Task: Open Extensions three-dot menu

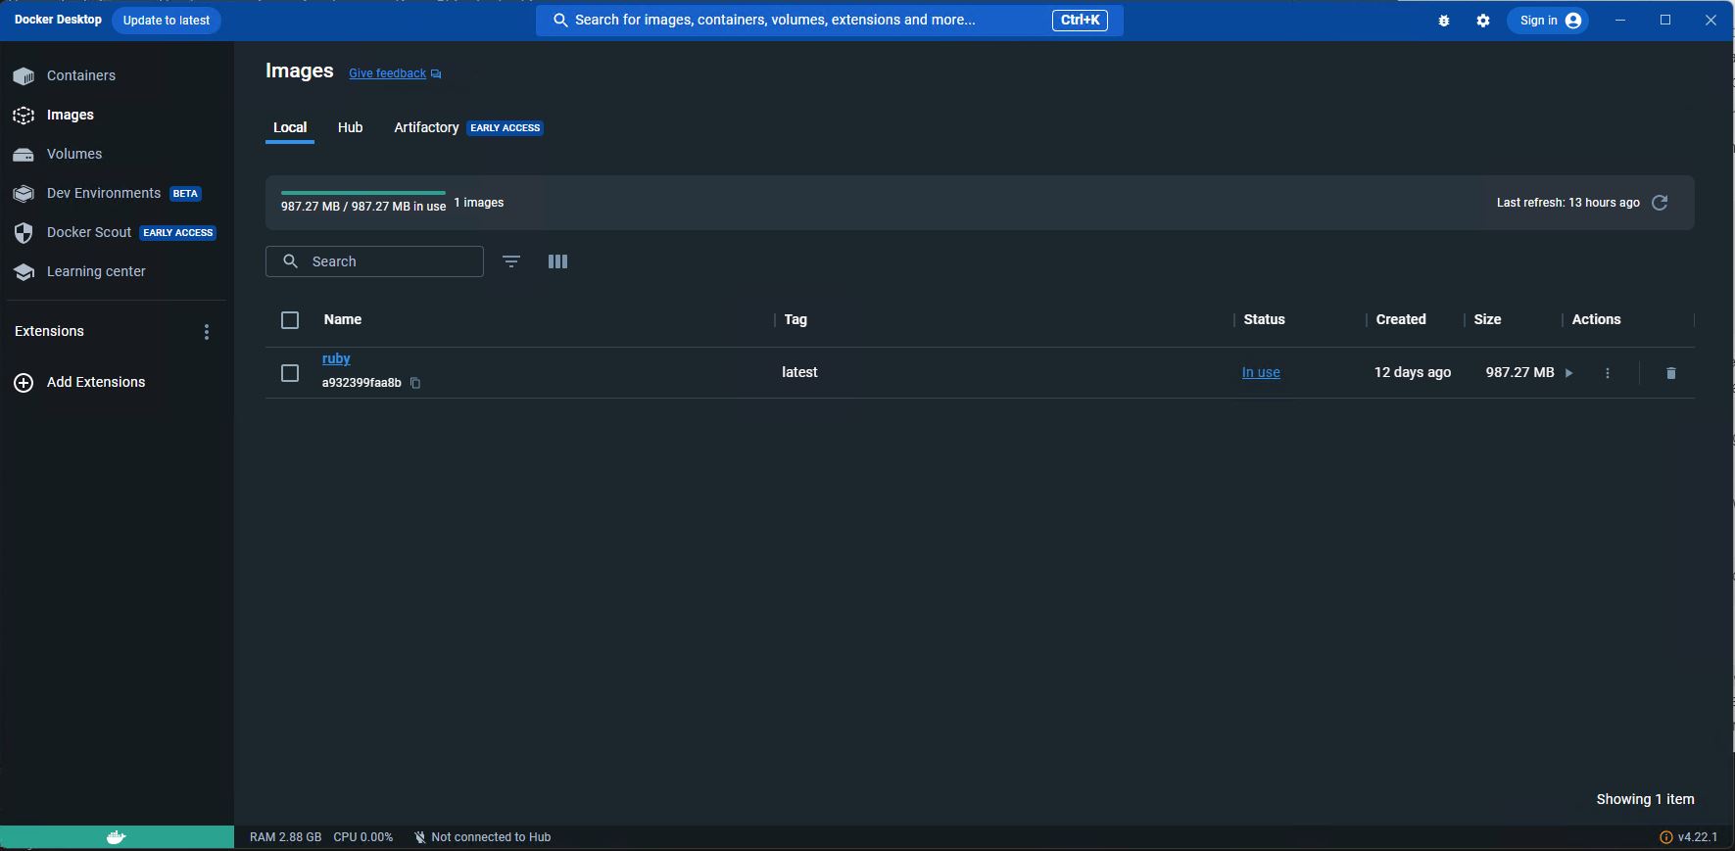Action: 206,332
